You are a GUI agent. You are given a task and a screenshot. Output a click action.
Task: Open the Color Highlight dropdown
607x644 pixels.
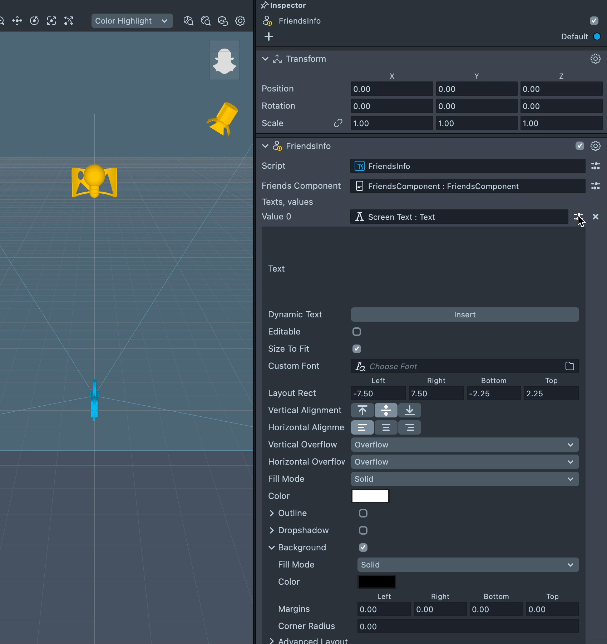pos(132,21)
